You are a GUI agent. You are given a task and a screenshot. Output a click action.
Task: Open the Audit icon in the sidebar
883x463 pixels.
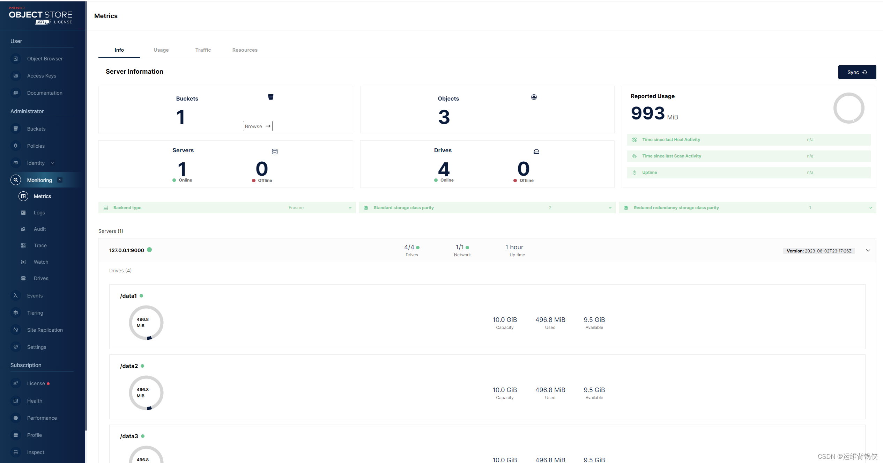point(23,229)
